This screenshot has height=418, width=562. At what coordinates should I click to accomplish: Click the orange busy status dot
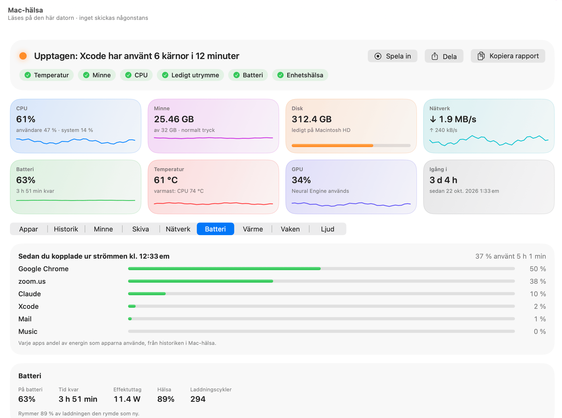pyautogui.click(x=23, y=56)
